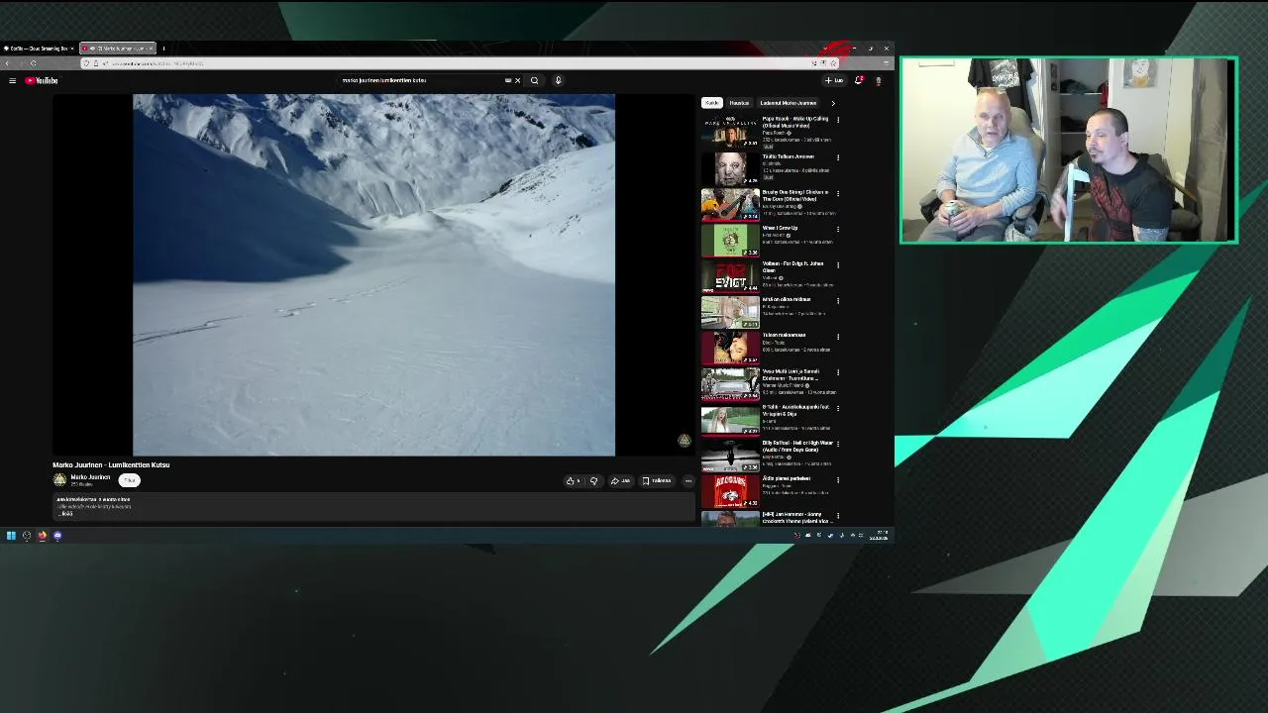Open YouTube notifications bell

pyautogui.click(x=859, y=80)
